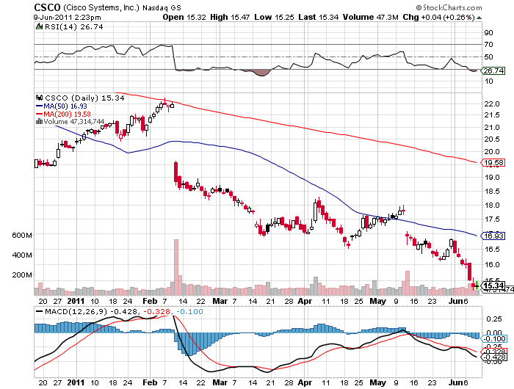
Task: Click the 22.0 price axis label
Action: pos(492,104)
